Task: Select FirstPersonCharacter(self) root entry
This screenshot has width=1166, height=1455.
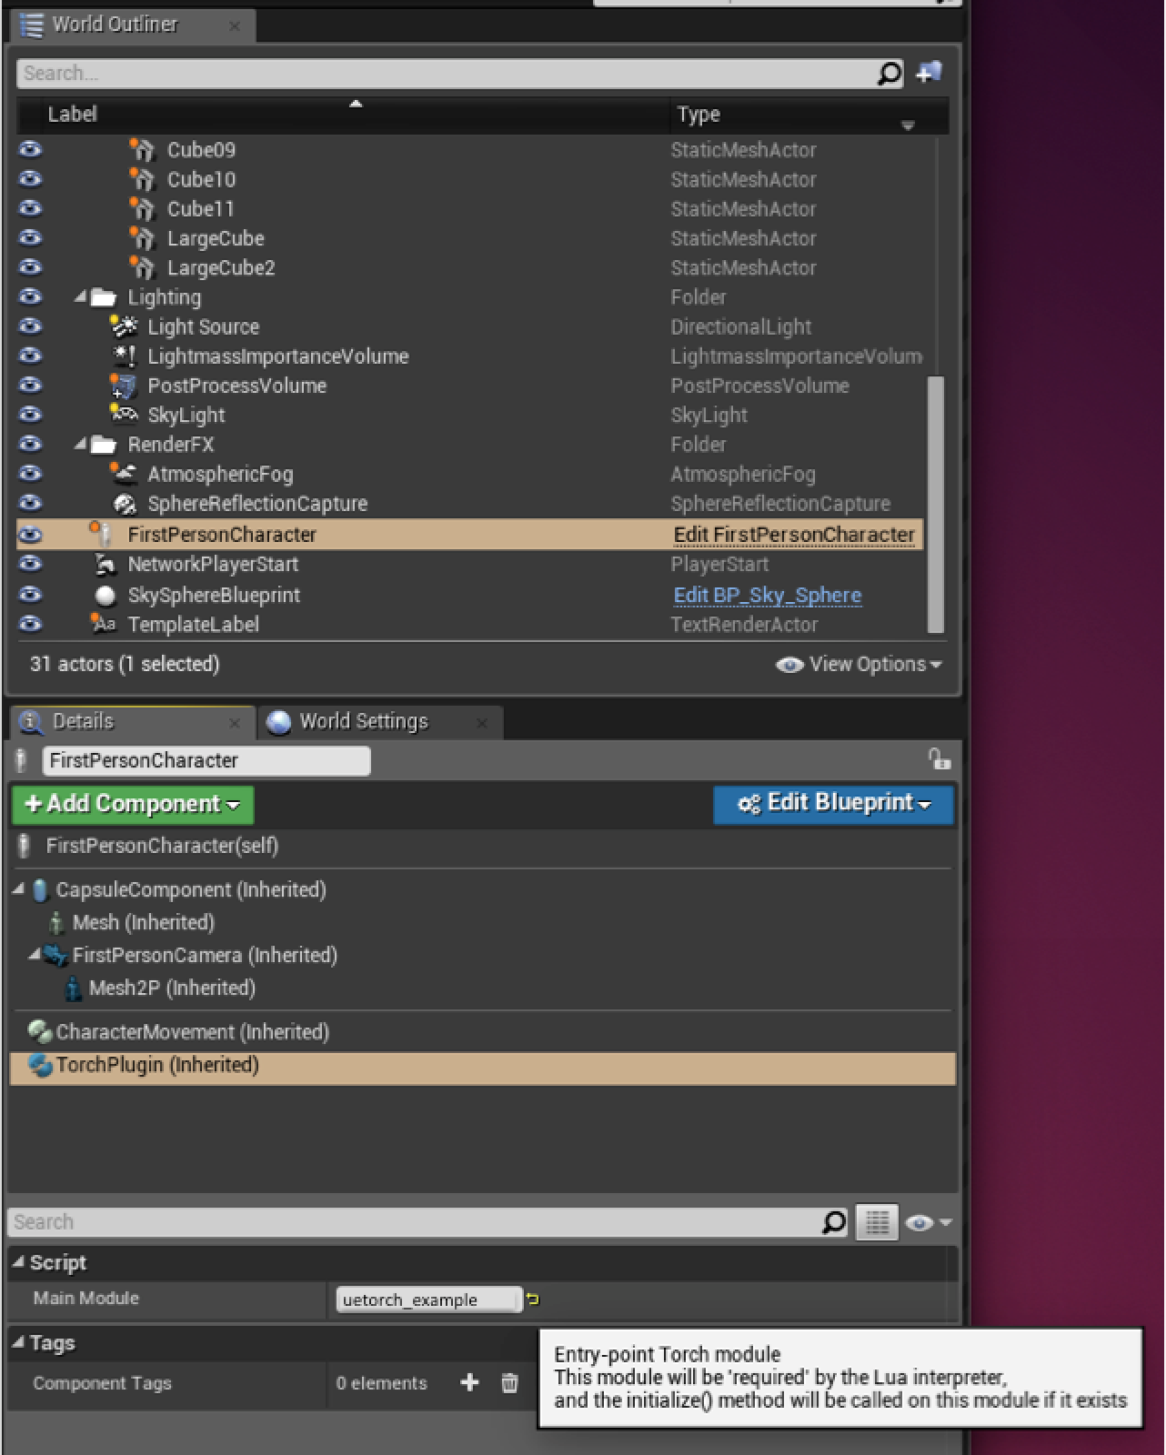Action: [x=162, y=846]
